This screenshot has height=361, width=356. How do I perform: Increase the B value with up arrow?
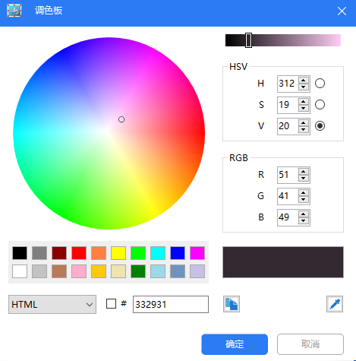(x=304, y=214)
